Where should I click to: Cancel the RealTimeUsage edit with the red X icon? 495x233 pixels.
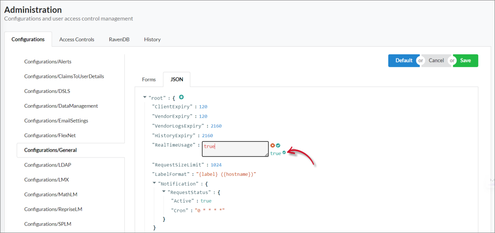[x=273, y=145]
